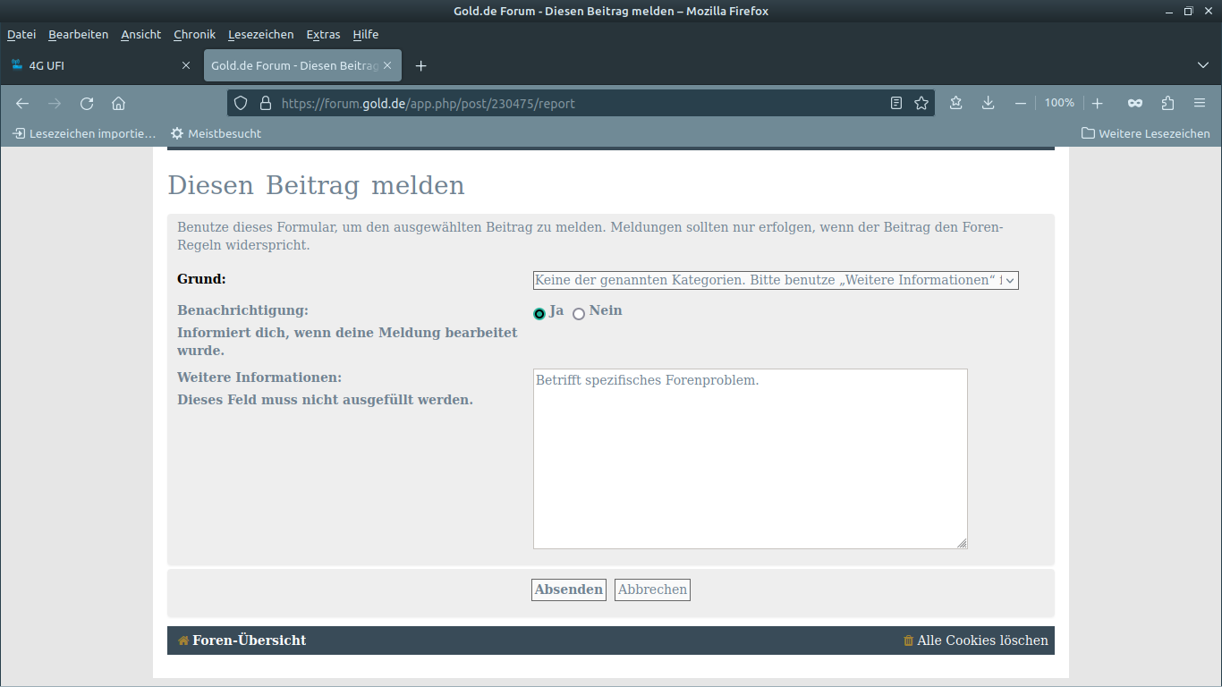This screenshot has height=687, width=1222.
Task: Go to Foren-Übersicht link
Action: [x=242, y=640]
